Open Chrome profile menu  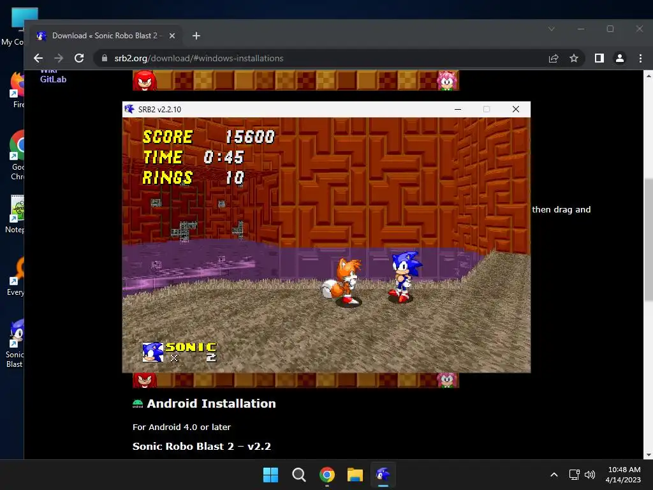point(620,58)
